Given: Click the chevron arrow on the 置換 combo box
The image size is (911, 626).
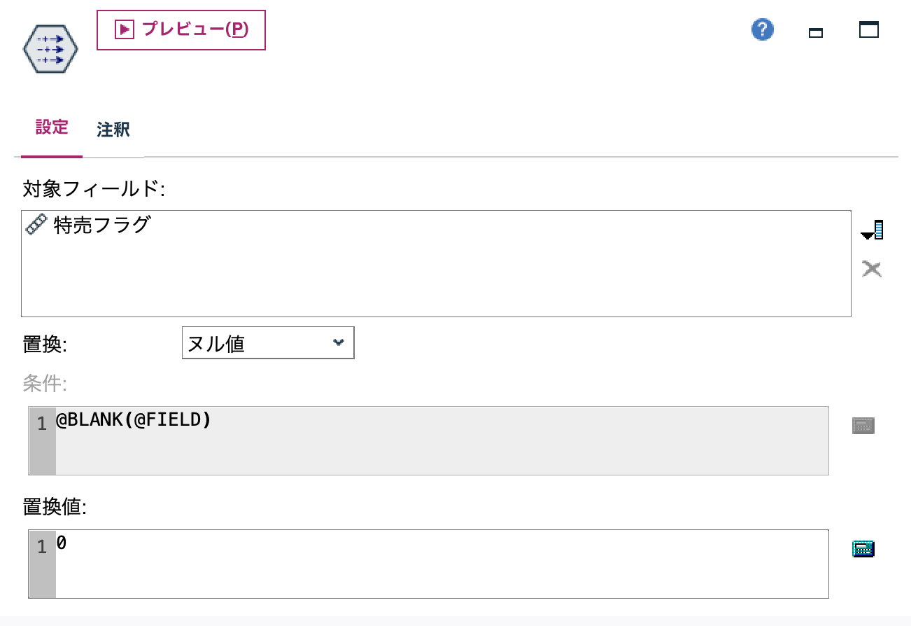Looking at the screenshot, I should 339,342.
